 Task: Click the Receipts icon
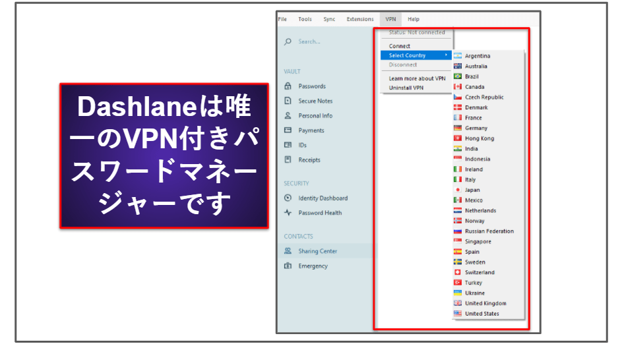[x=288, y=159]
